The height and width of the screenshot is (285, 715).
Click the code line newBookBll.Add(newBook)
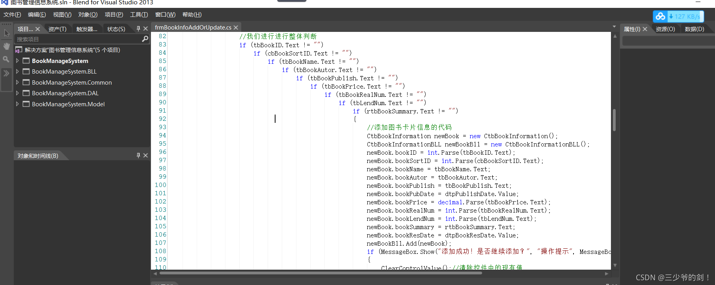409,243
